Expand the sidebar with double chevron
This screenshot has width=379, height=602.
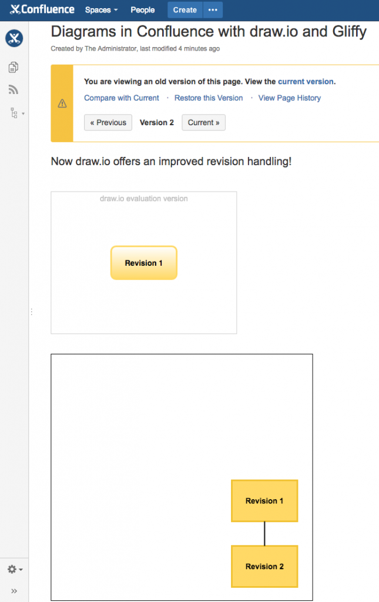[x=14, y=591]
